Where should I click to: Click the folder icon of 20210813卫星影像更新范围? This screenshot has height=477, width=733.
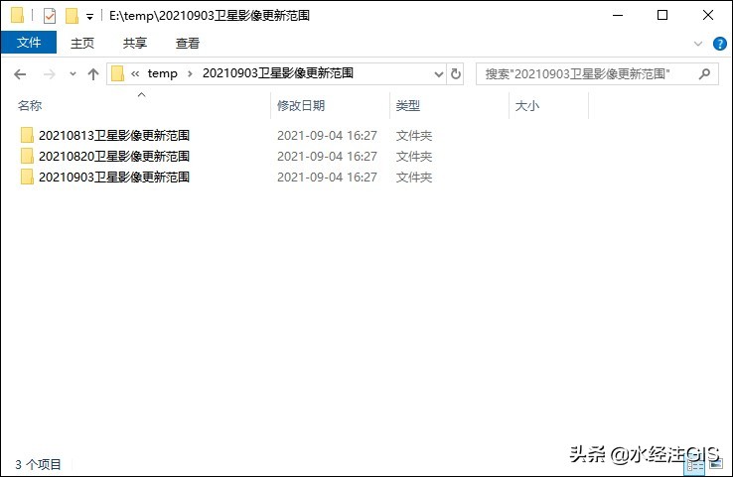tap(27, 135)
